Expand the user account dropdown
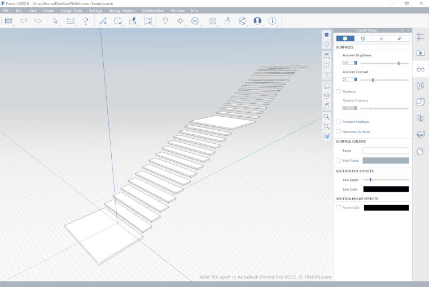Viewport: 429px width, 287px height. pos(257,21)
